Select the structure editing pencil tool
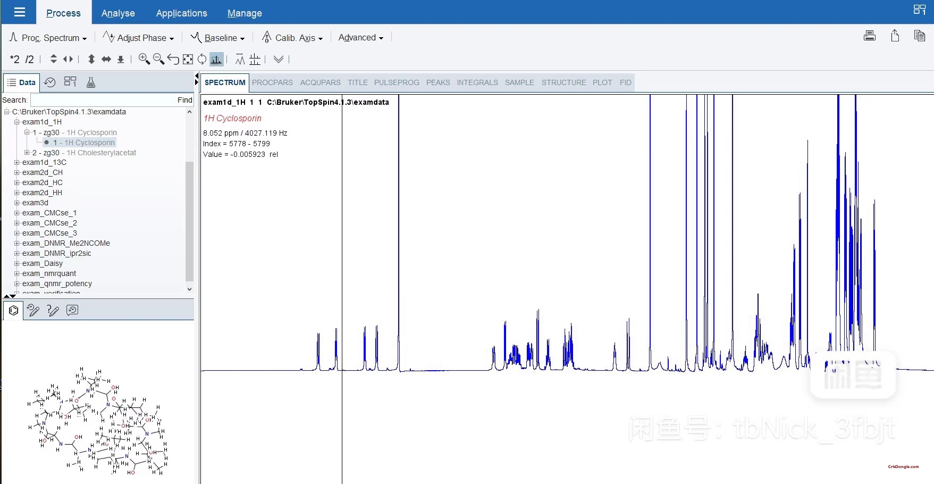934x484 pixels. 33,310
